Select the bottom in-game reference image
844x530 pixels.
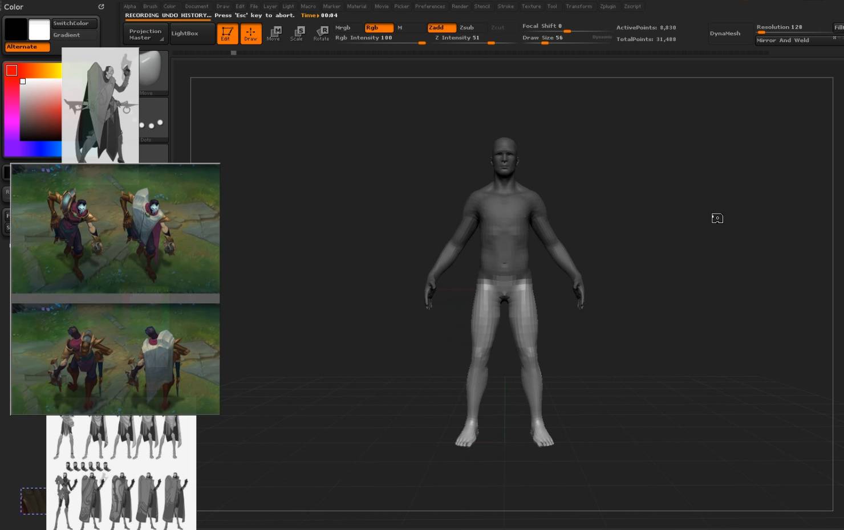pos(116,359)
